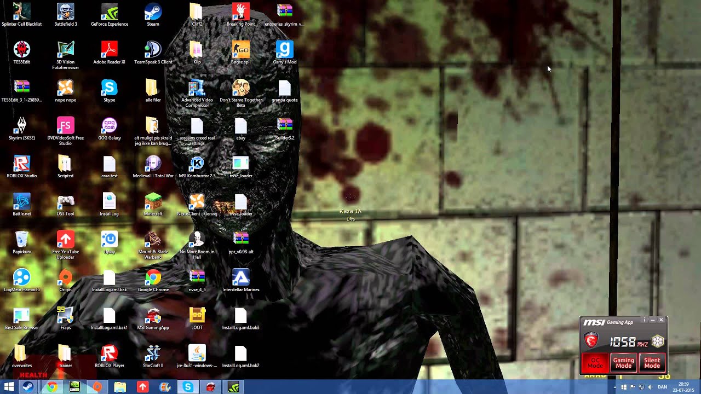Open the Clift2 folder on desktop
Viewport: 701px width, 394px height.
[197, 15]
